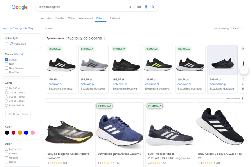This screenshot has width=252, height=167.
Task: Pick the red color swatch
Action: [x=14, y=133]
